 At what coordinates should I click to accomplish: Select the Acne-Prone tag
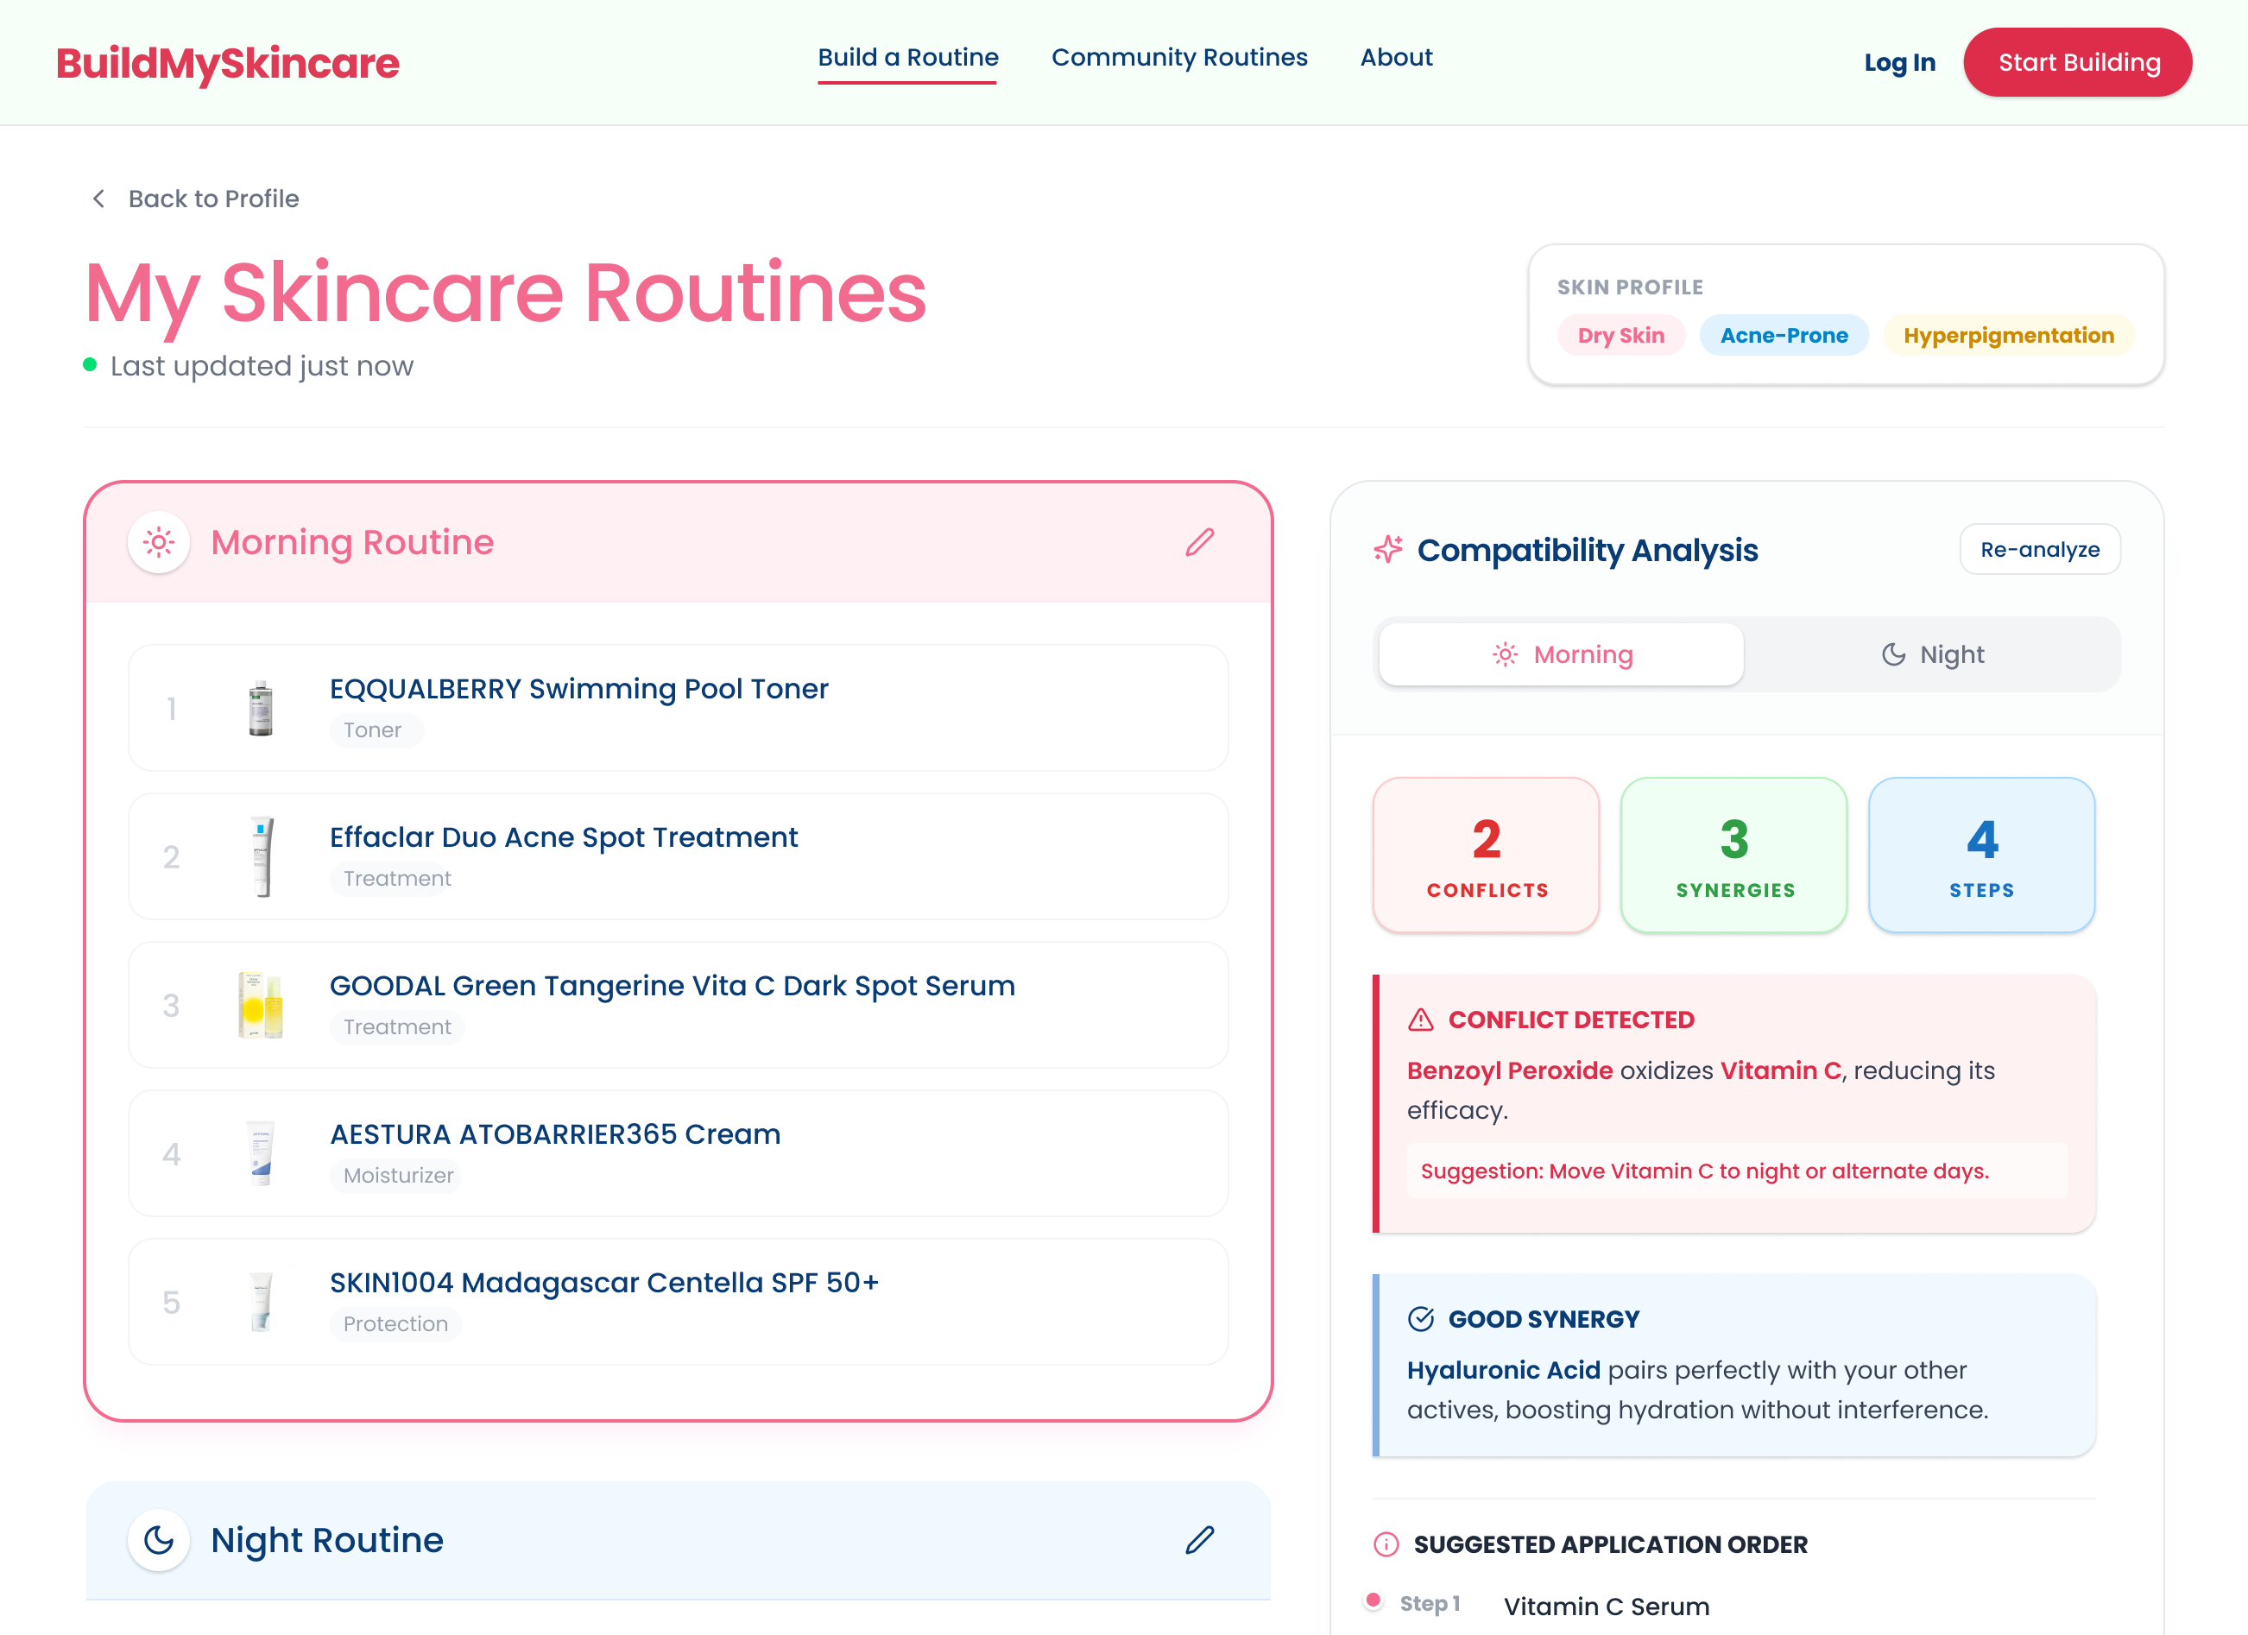tap(1784, 336)
